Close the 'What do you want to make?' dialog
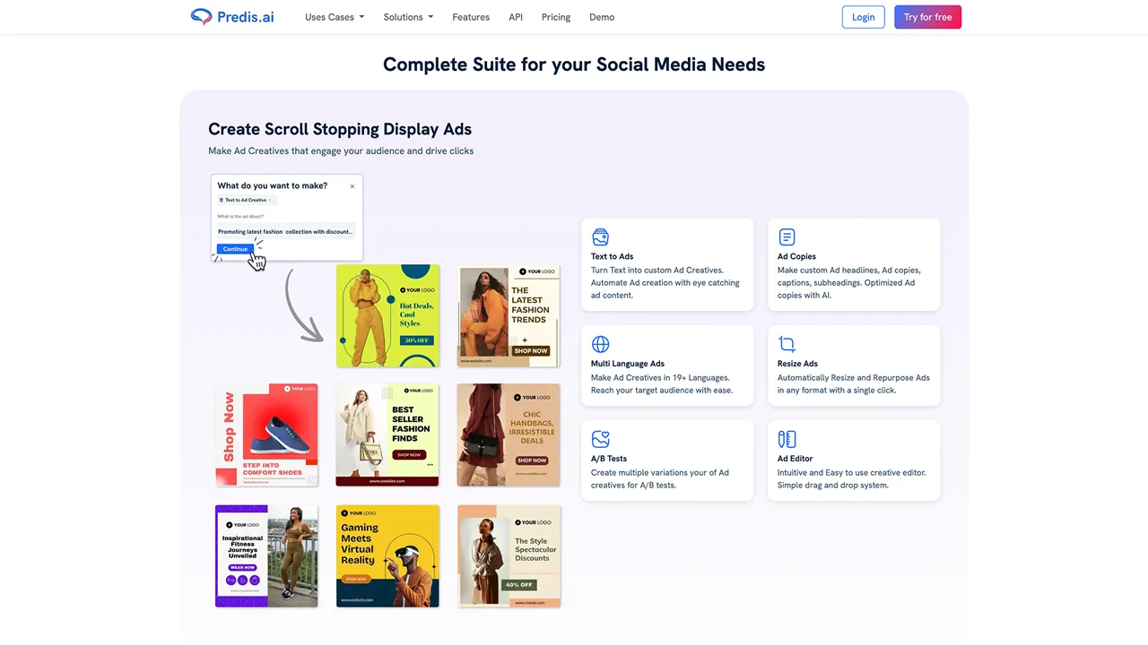Viewport: 1148px width, 645px height. pyautogui.click(x=352, y=186)
